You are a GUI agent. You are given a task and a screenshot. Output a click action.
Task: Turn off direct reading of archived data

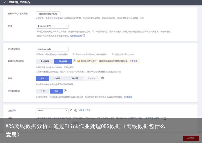[x=56, y=91]
